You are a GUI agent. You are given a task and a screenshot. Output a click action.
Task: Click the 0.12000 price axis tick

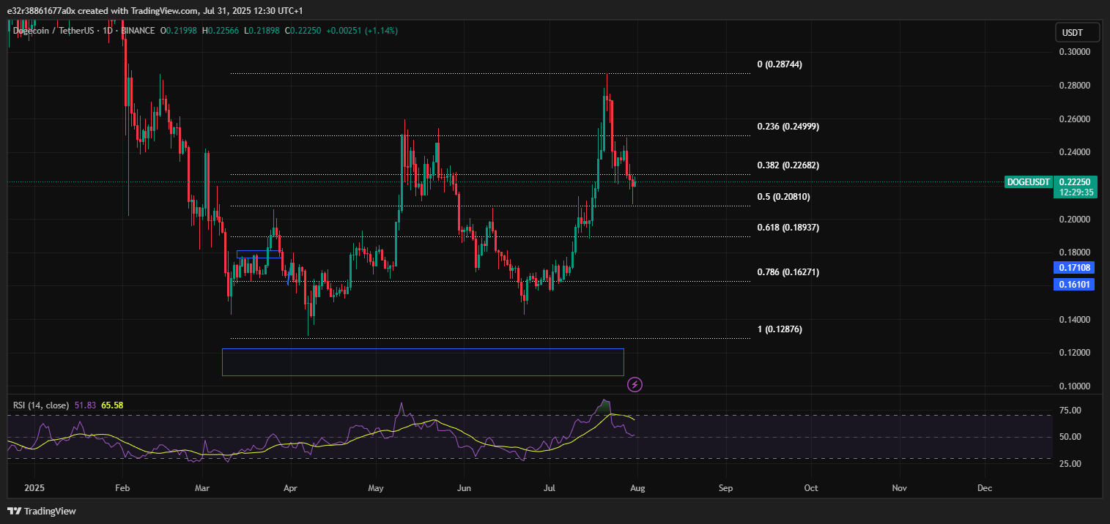(1074, 353)
